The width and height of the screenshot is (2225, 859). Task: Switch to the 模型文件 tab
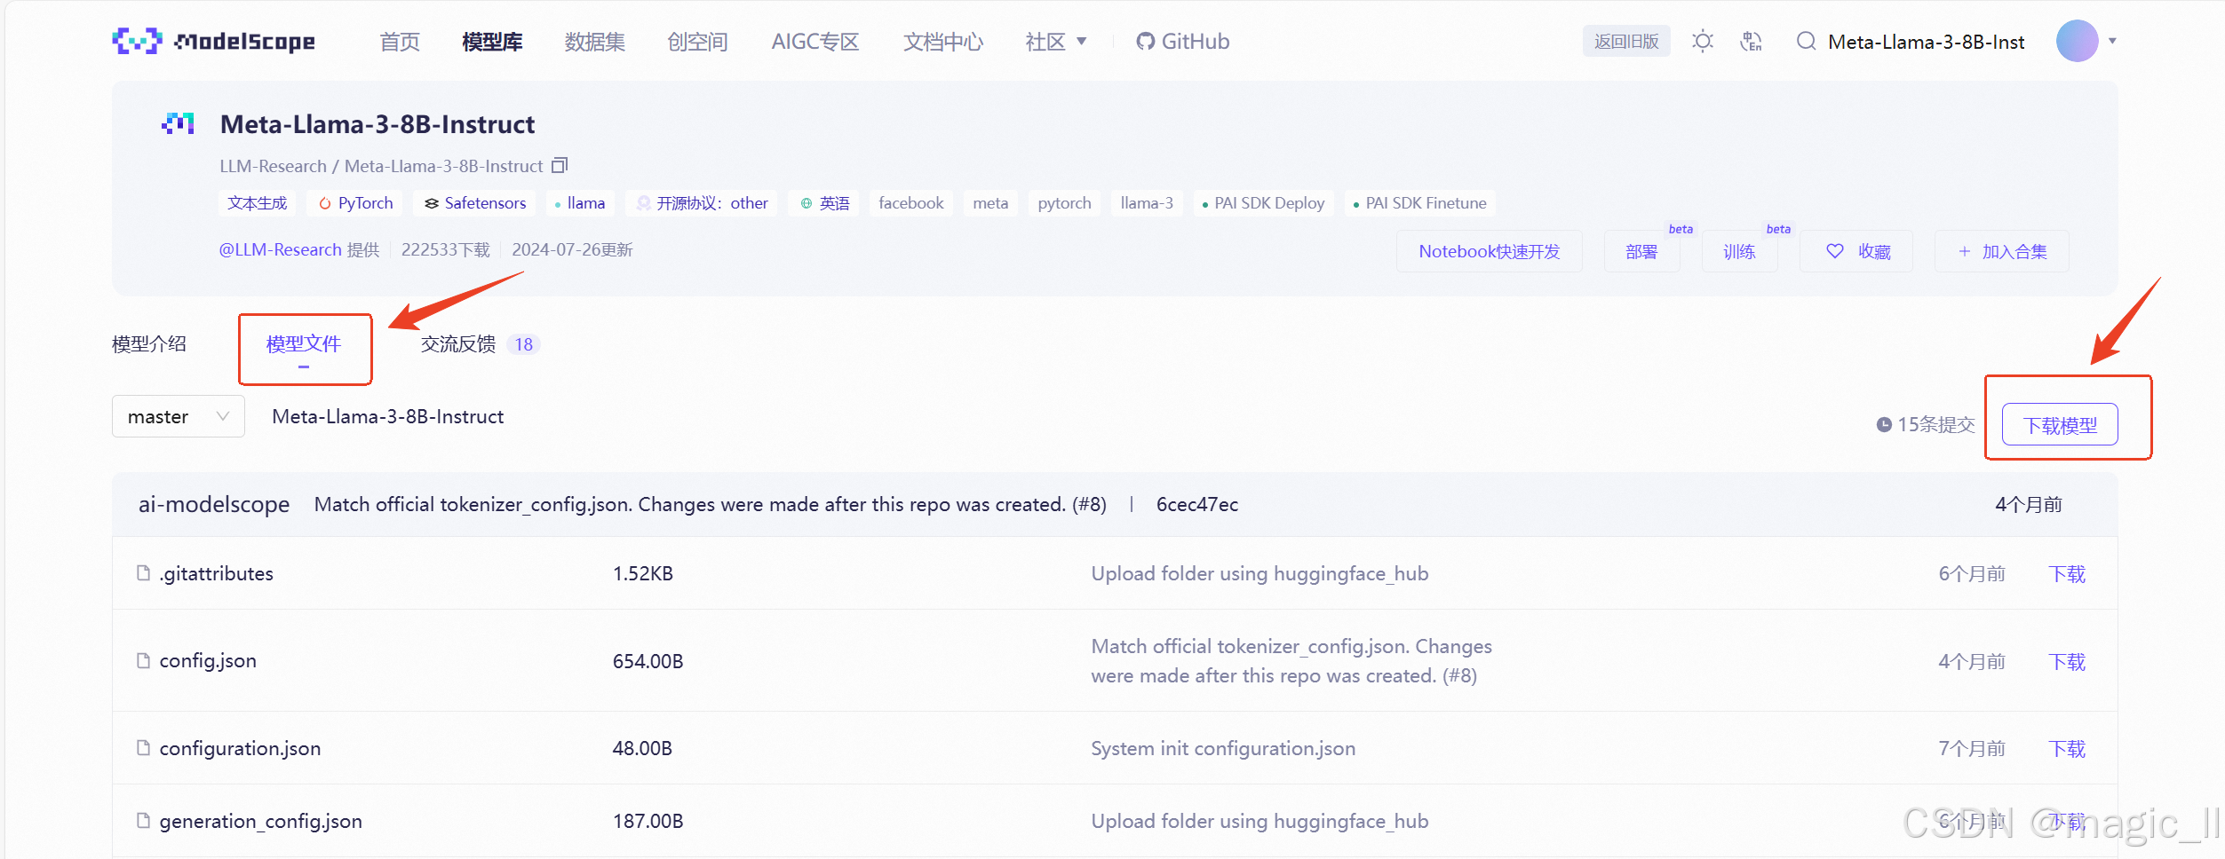(304, 344)
